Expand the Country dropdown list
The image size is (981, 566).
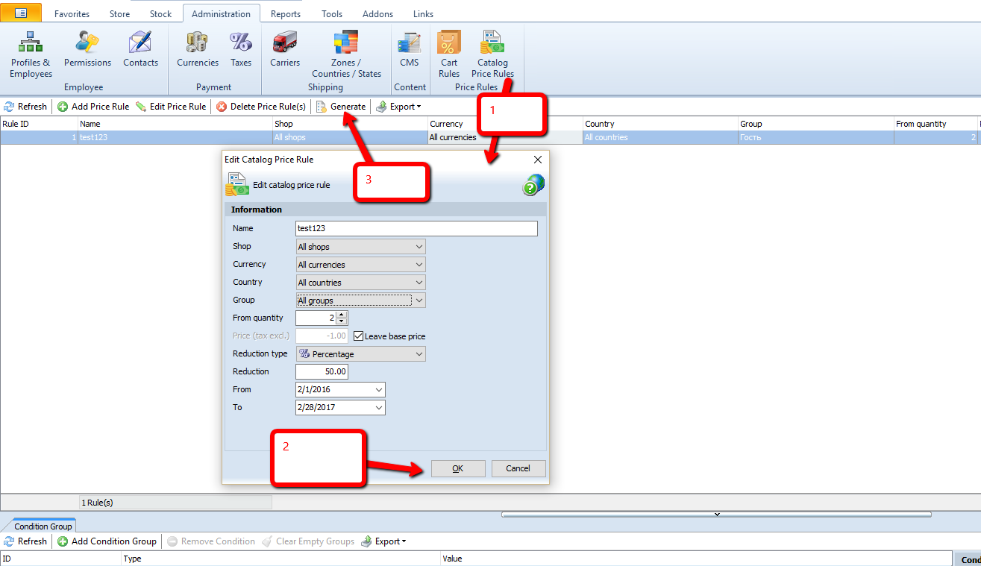(419, 283)
